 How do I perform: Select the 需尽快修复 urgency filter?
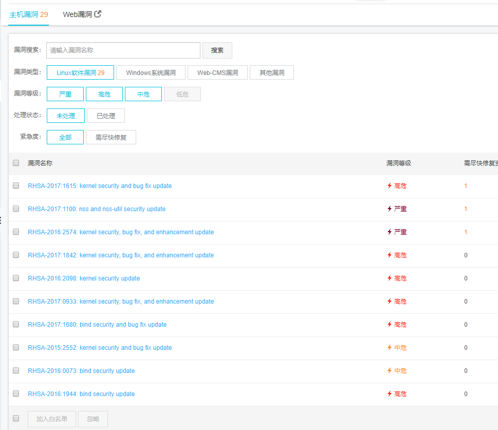[x=110, y=137]
